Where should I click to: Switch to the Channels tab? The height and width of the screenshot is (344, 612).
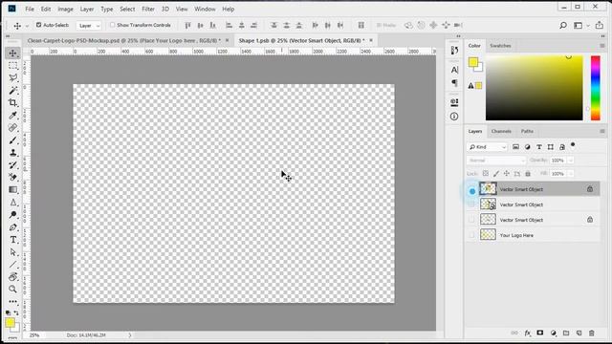click(x=501, y=132)
